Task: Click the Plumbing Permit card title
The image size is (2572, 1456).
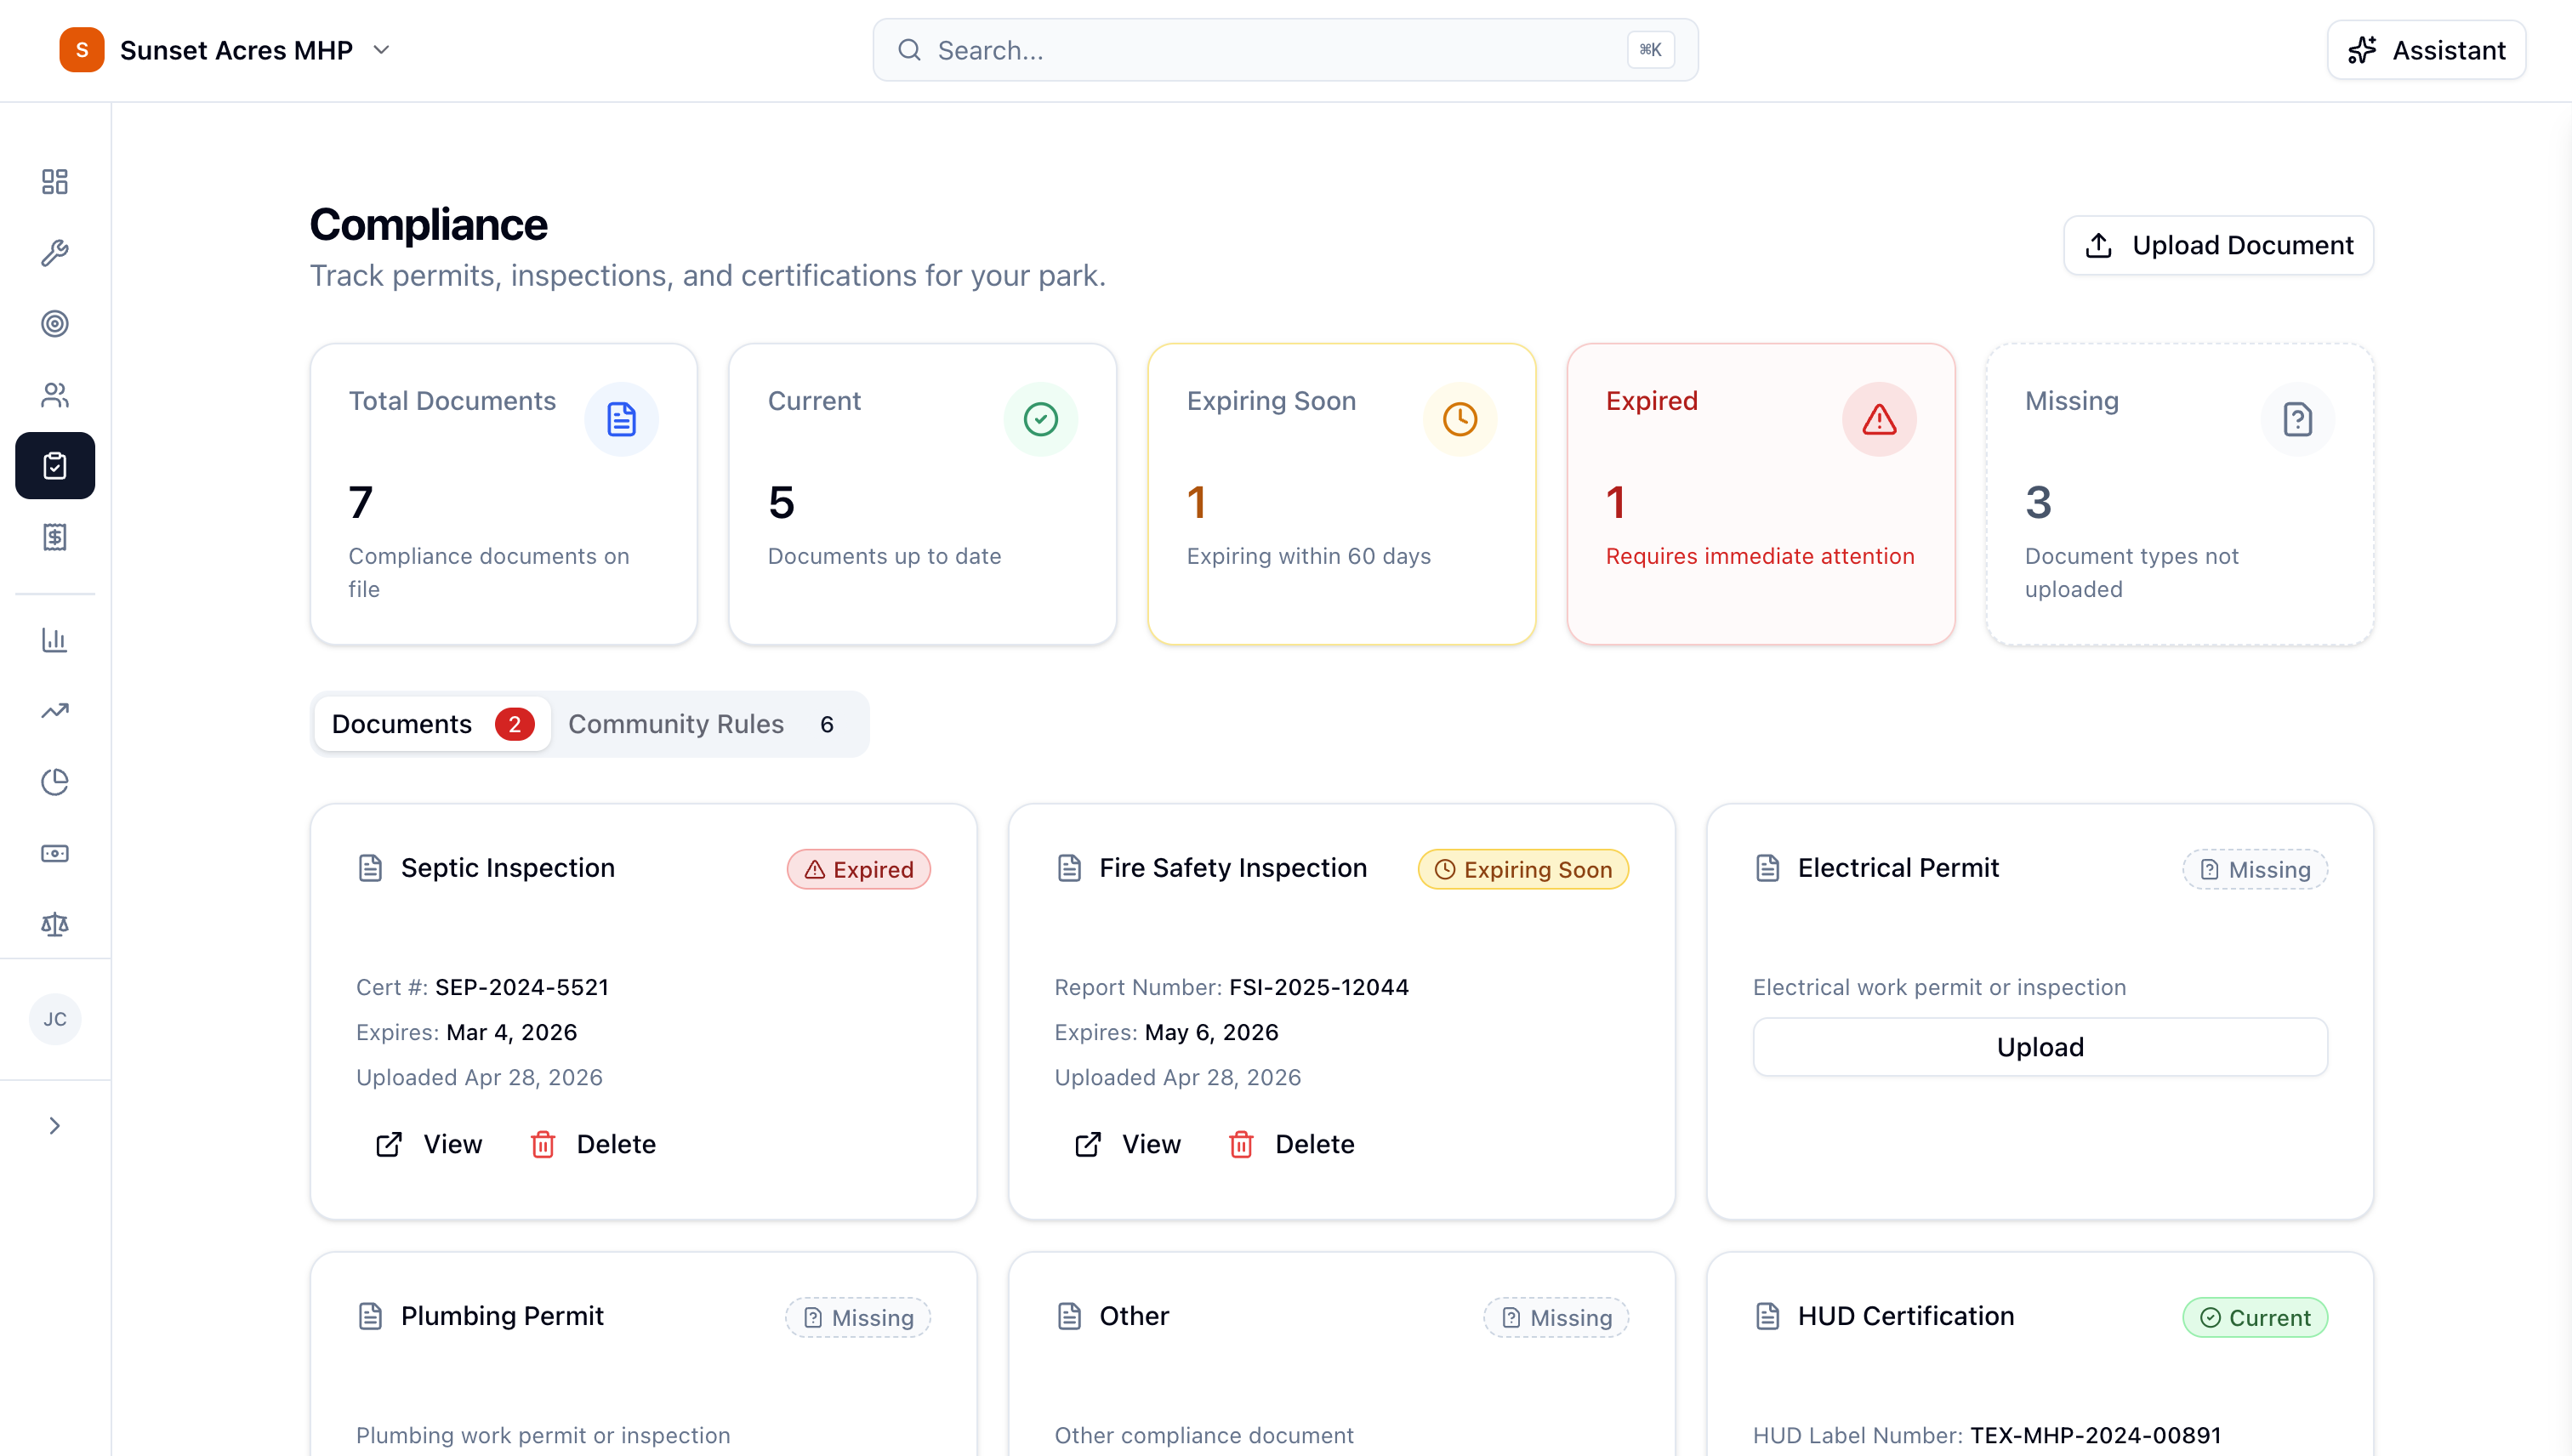Action: pyautogui.click(x=502, y=1316)
